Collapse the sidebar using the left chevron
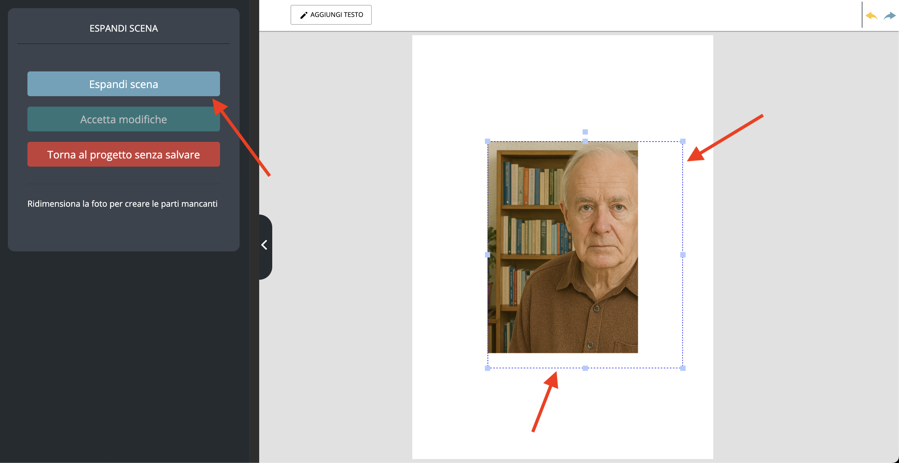Viewport: 899px width, 463px height. 264,245
